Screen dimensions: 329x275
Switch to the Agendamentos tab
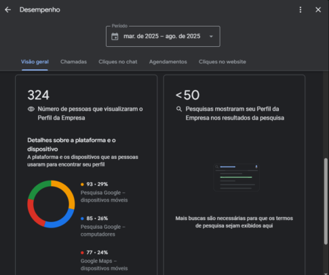tap(168, 62)
